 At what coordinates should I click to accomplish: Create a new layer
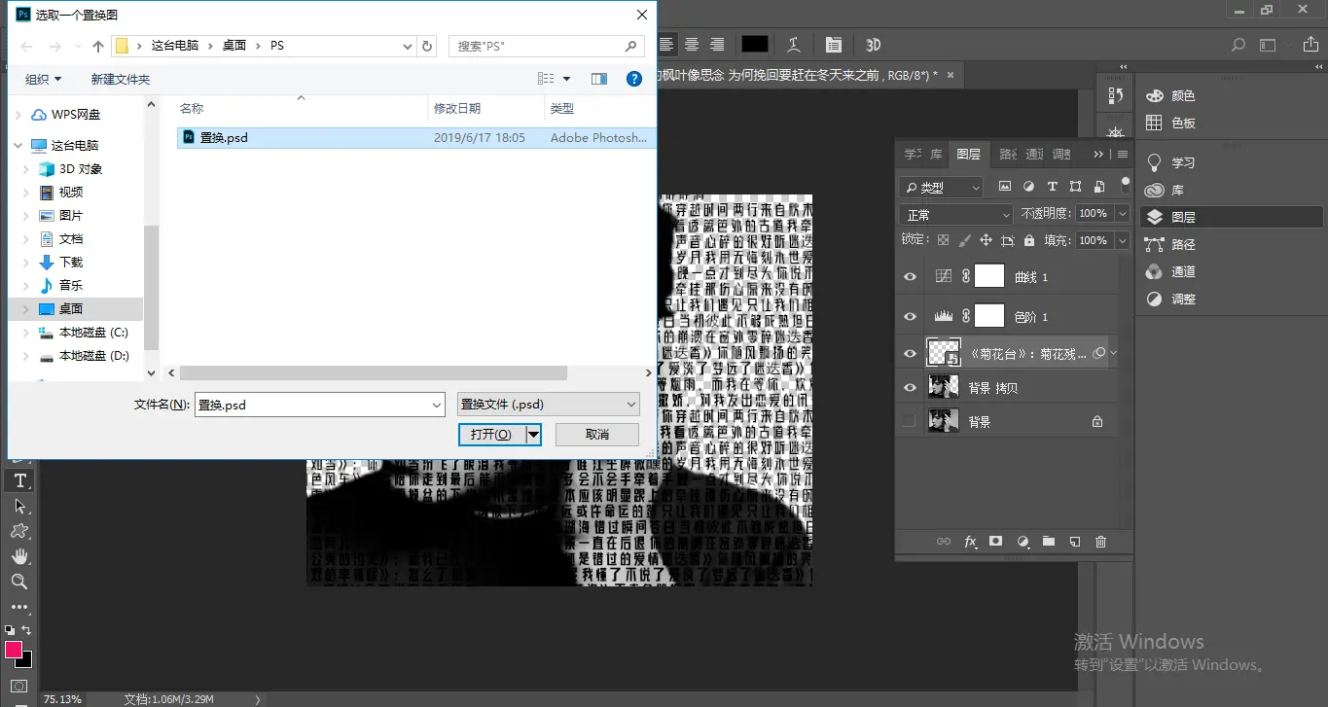click(x=1075, y=542)
